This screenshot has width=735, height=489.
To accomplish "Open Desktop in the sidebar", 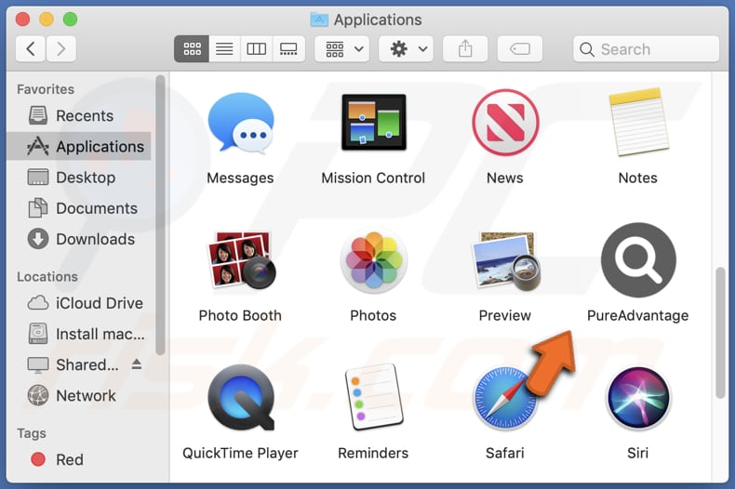I will pos(79,178).
